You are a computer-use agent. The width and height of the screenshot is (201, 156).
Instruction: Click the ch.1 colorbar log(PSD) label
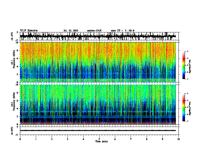pyautogui.click(x=190, y=67)
